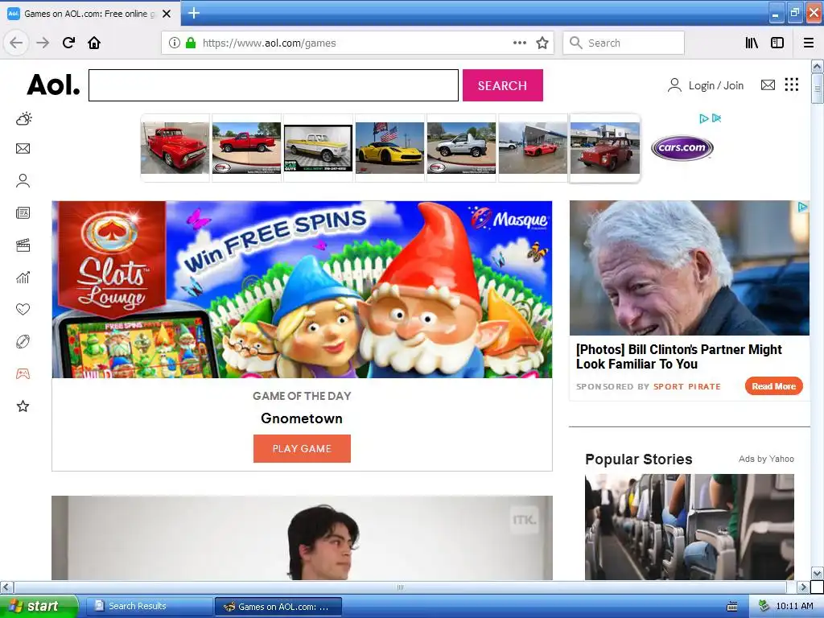Click the video thumbnail of dark-haired man

pyautogui.click(x=303, y=538)
